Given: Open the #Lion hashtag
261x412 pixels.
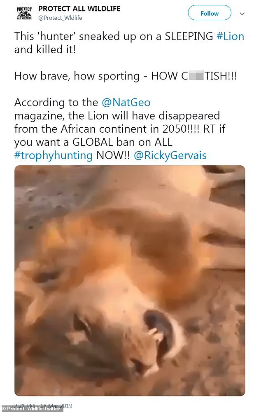Looking at the screenshot, I should (x=230, y=36).
